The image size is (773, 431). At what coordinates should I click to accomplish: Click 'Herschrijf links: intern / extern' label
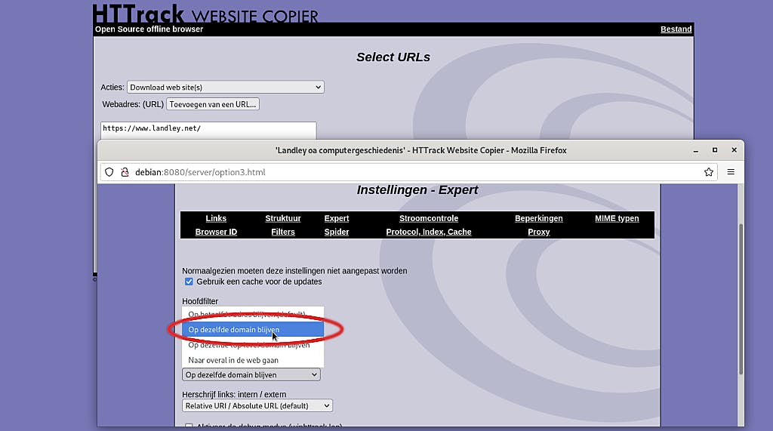[234, 395]
